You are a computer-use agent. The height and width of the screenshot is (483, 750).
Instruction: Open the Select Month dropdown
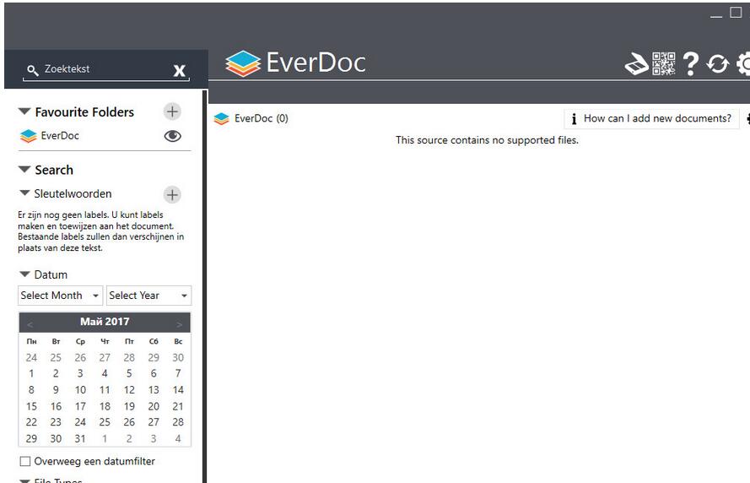[60, 296]
